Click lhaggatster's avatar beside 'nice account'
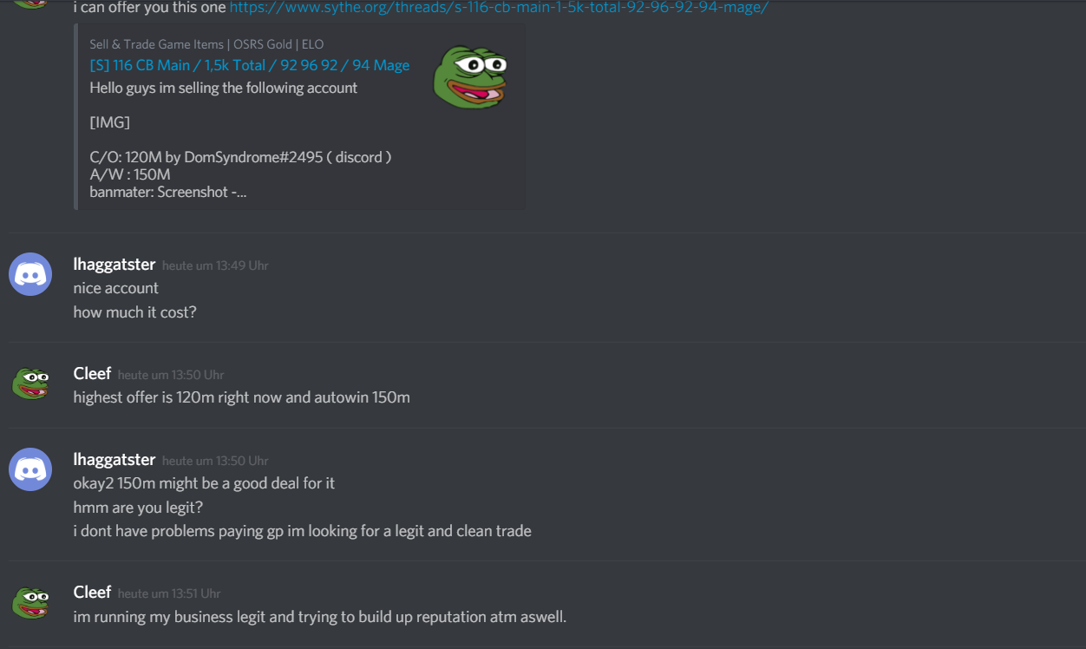 (30, 274)
